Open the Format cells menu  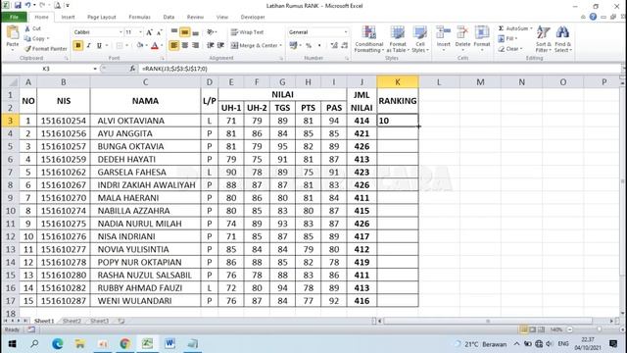click(x=482, y=38)
